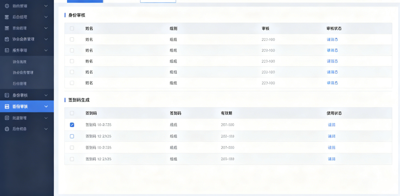Screen dimensions: 400x196
Task: Click the round icon on the topmost sidebar item
Action: pyautogui.click(x=7, y=6)
